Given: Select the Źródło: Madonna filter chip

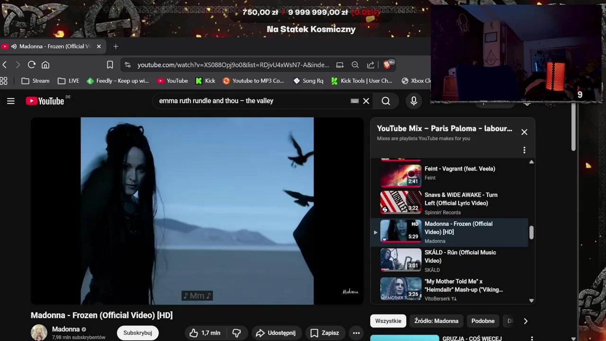Looking at the screenshot, I should [x=436, y=321].
